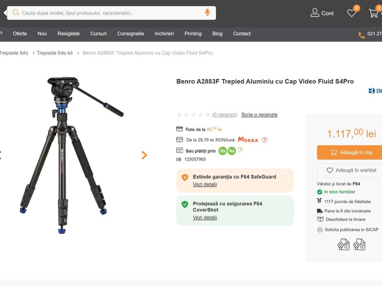Open Consignatie menu item
Image resolution: width=382 pixels, height=286 pixels.
pyautogui.click(x=130, y=33)
